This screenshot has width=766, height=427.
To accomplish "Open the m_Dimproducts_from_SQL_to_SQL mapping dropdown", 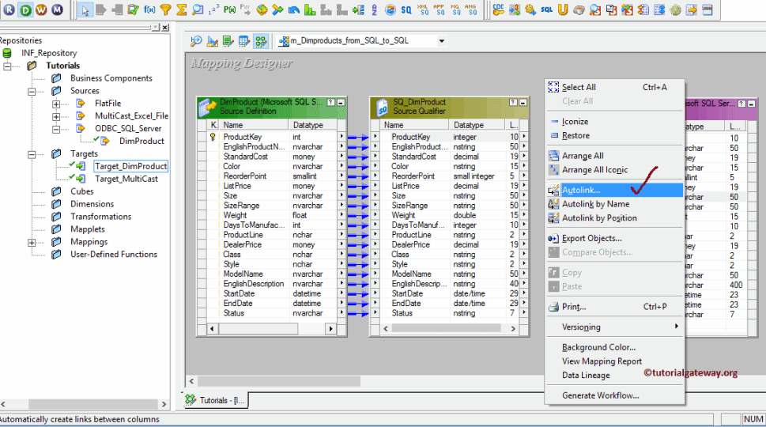I will click(x=442, y=41).
